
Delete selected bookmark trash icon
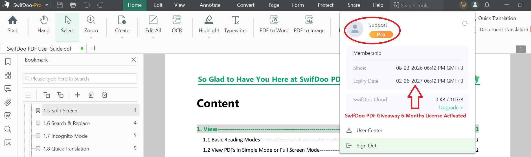pyautogui.click(x=91, y=95)
